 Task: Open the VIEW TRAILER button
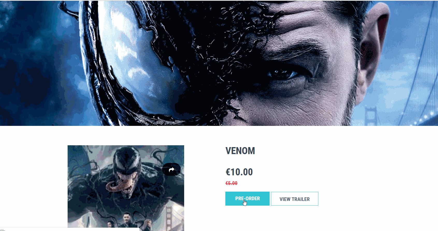coord(295,199)
